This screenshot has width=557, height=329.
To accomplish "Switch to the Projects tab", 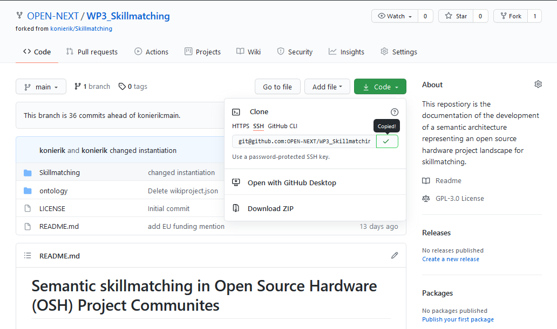I will pyautogui.click(x=202, y=52).
